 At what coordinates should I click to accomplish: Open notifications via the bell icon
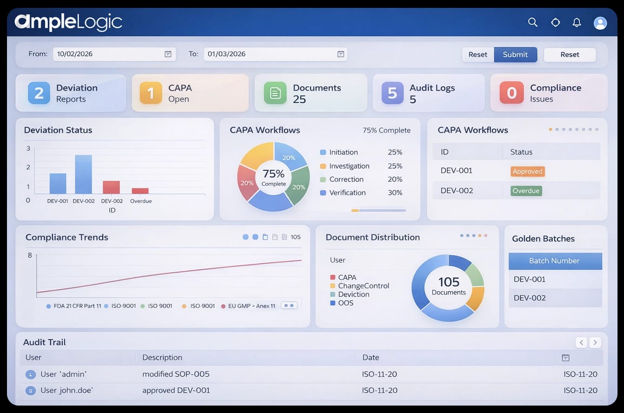point(577,22)
